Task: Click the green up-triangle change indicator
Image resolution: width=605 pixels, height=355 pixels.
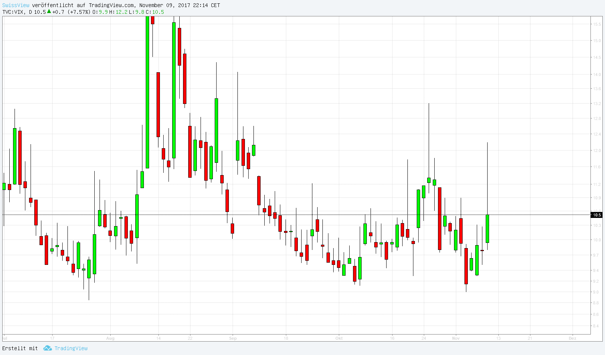Action: (x=49, y=12)
